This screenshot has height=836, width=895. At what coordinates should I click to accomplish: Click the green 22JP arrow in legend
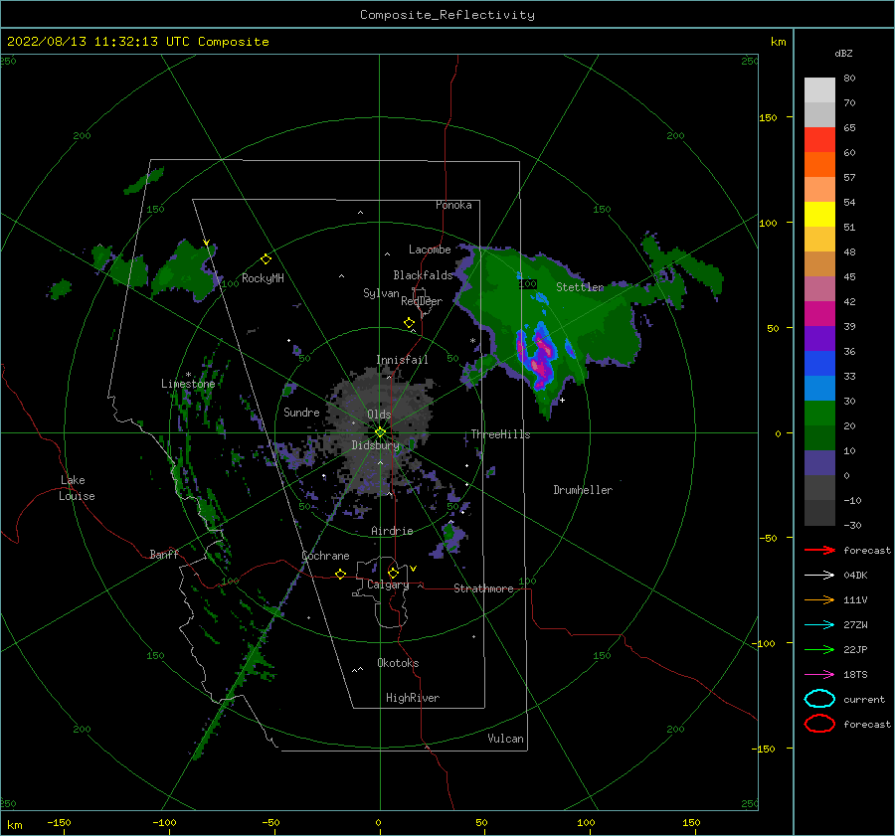pos(819,649)
